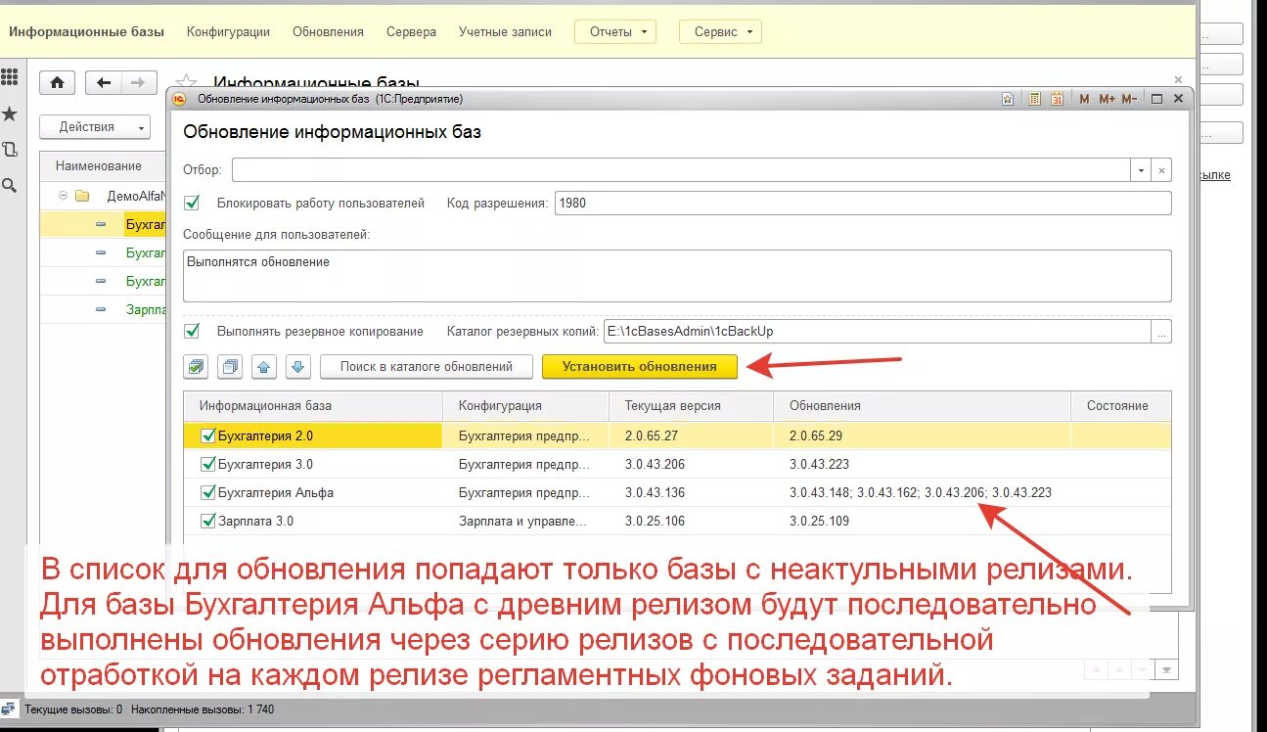Move selected base up with blue arrow
The image size is (1267, 732).
(264, 367)
